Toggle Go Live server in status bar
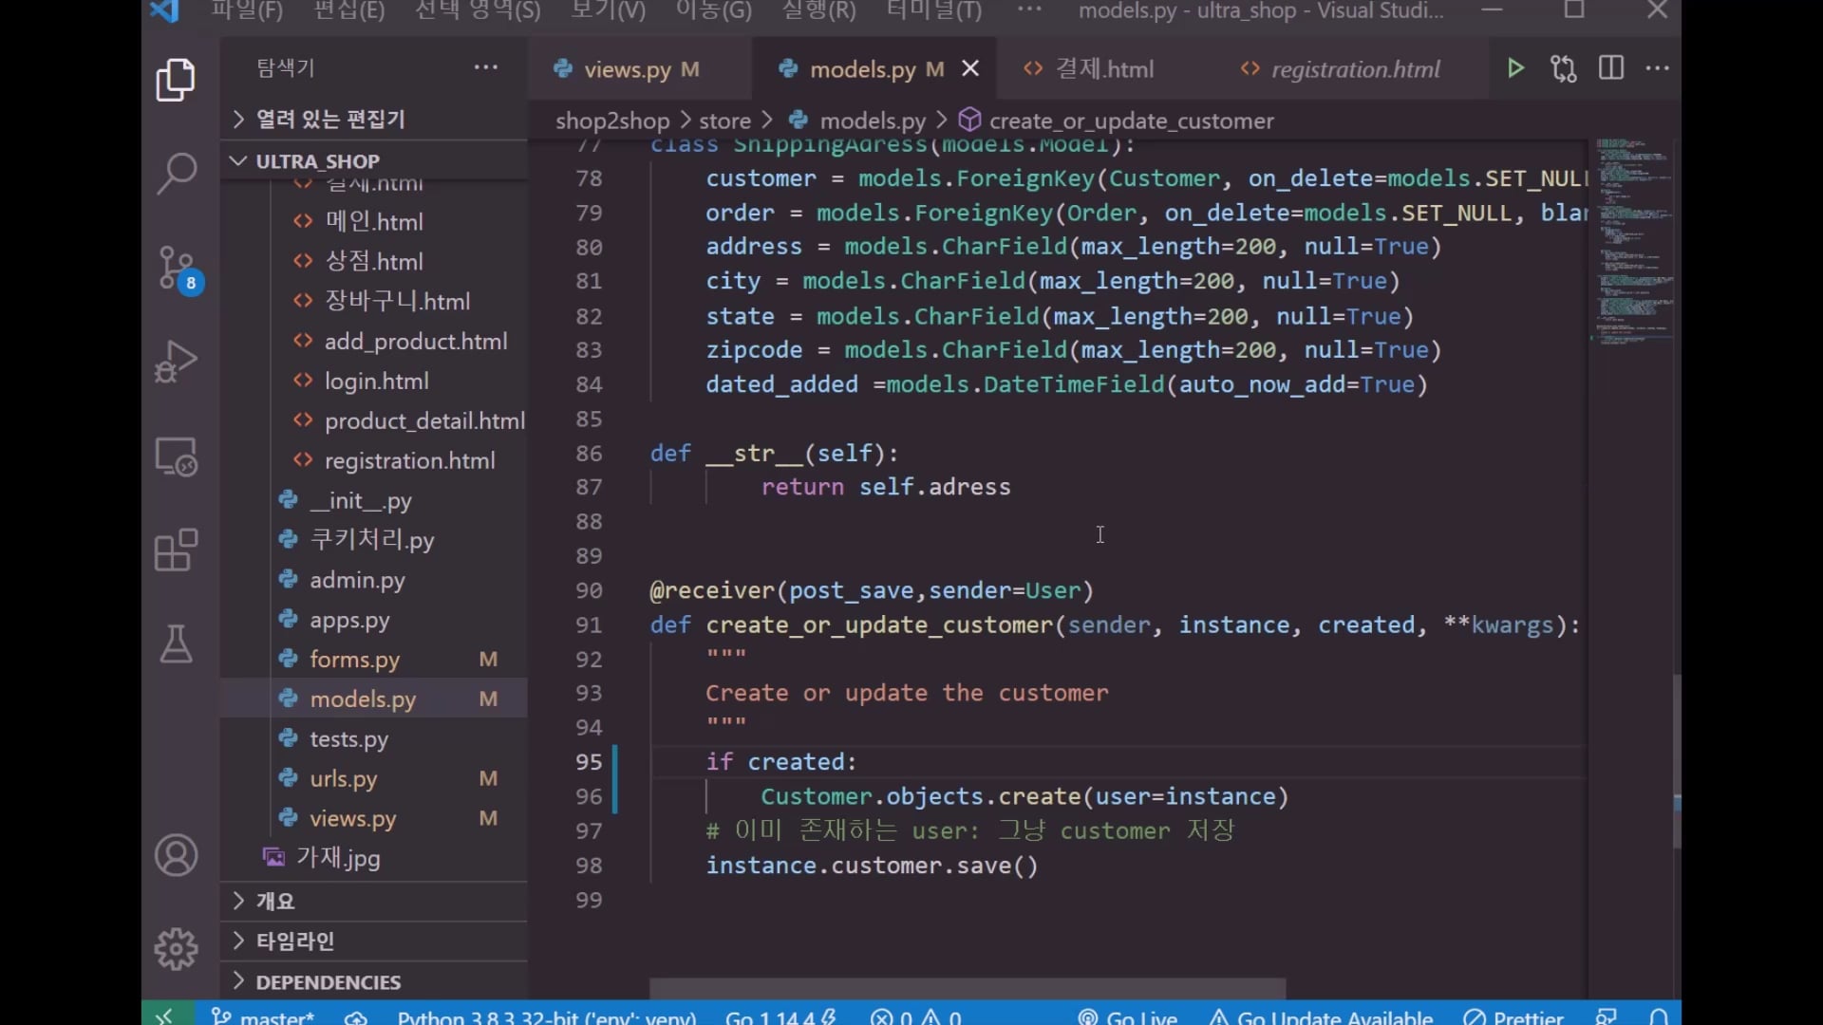This screenshot has width=1823, height=1025. coord(1127,1016)
